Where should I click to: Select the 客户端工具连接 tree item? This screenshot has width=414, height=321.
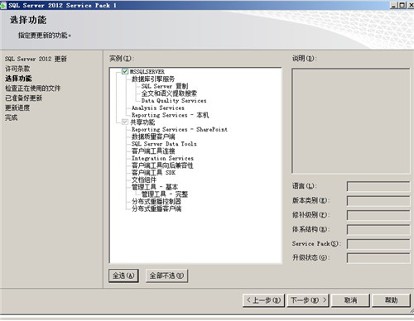[x=153, y=151]
